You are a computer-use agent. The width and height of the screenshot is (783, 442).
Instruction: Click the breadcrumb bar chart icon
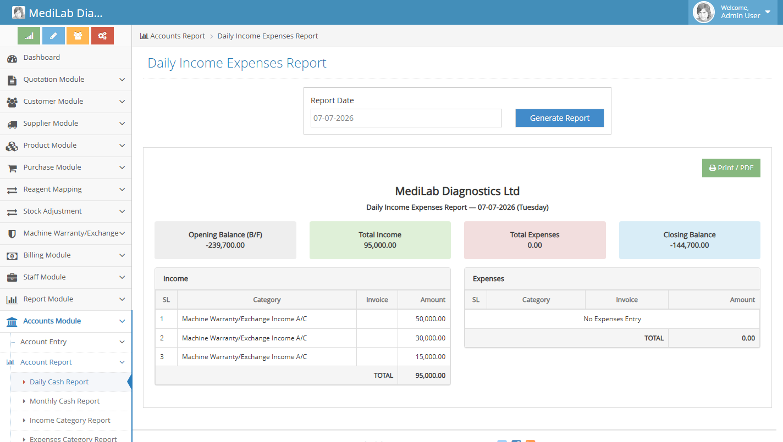(144, 36)
